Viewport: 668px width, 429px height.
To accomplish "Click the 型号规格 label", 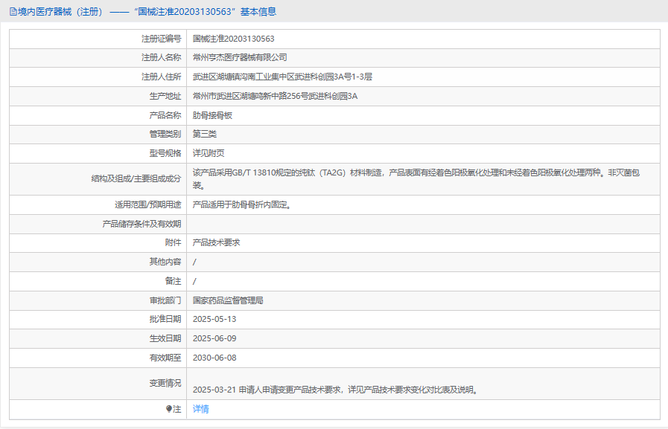I will 165,153.
